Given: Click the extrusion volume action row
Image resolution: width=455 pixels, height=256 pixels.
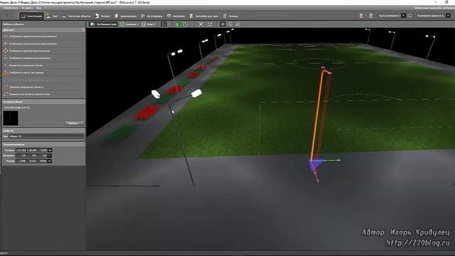Looking at the screenshot, I should [43, 73].
